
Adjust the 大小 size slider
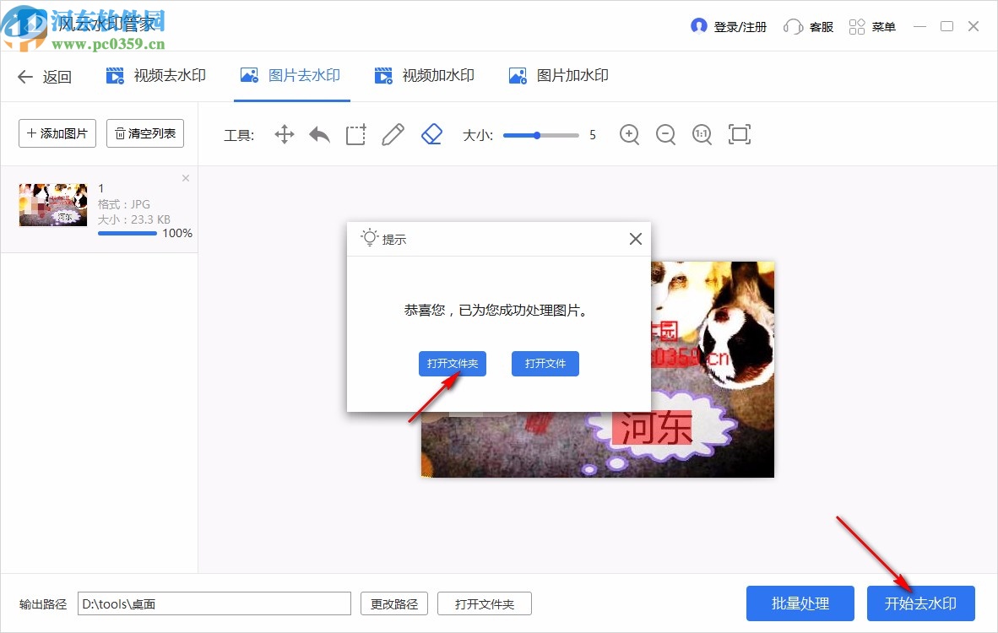tap(538, 134)
